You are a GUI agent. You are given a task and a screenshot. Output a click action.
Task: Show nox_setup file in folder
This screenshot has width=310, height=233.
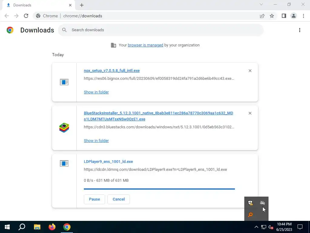click(x=96, y=92)
